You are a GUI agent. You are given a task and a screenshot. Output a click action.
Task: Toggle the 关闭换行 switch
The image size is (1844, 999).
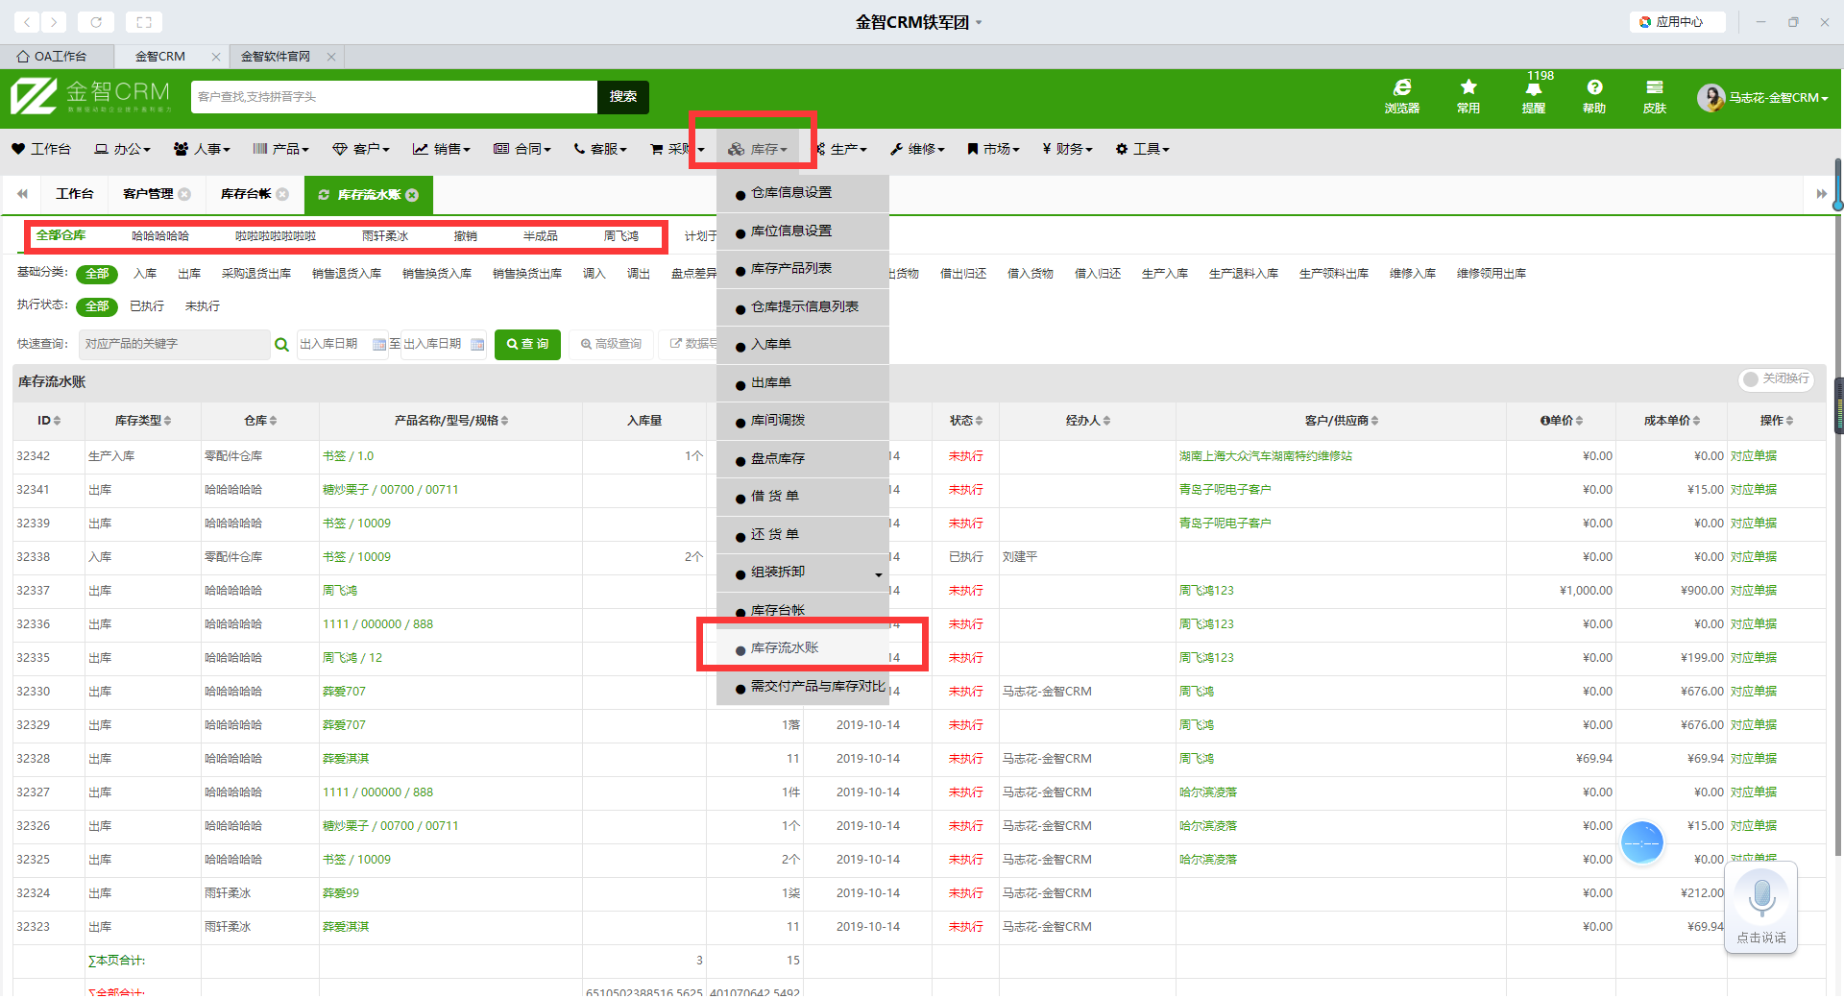pos(1776,379)
